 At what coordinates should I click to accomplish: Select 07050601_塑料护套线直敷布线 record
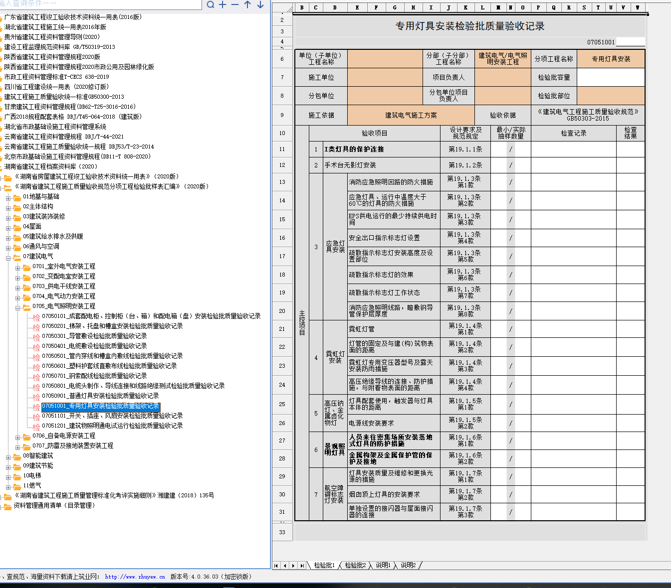point(109,366)
